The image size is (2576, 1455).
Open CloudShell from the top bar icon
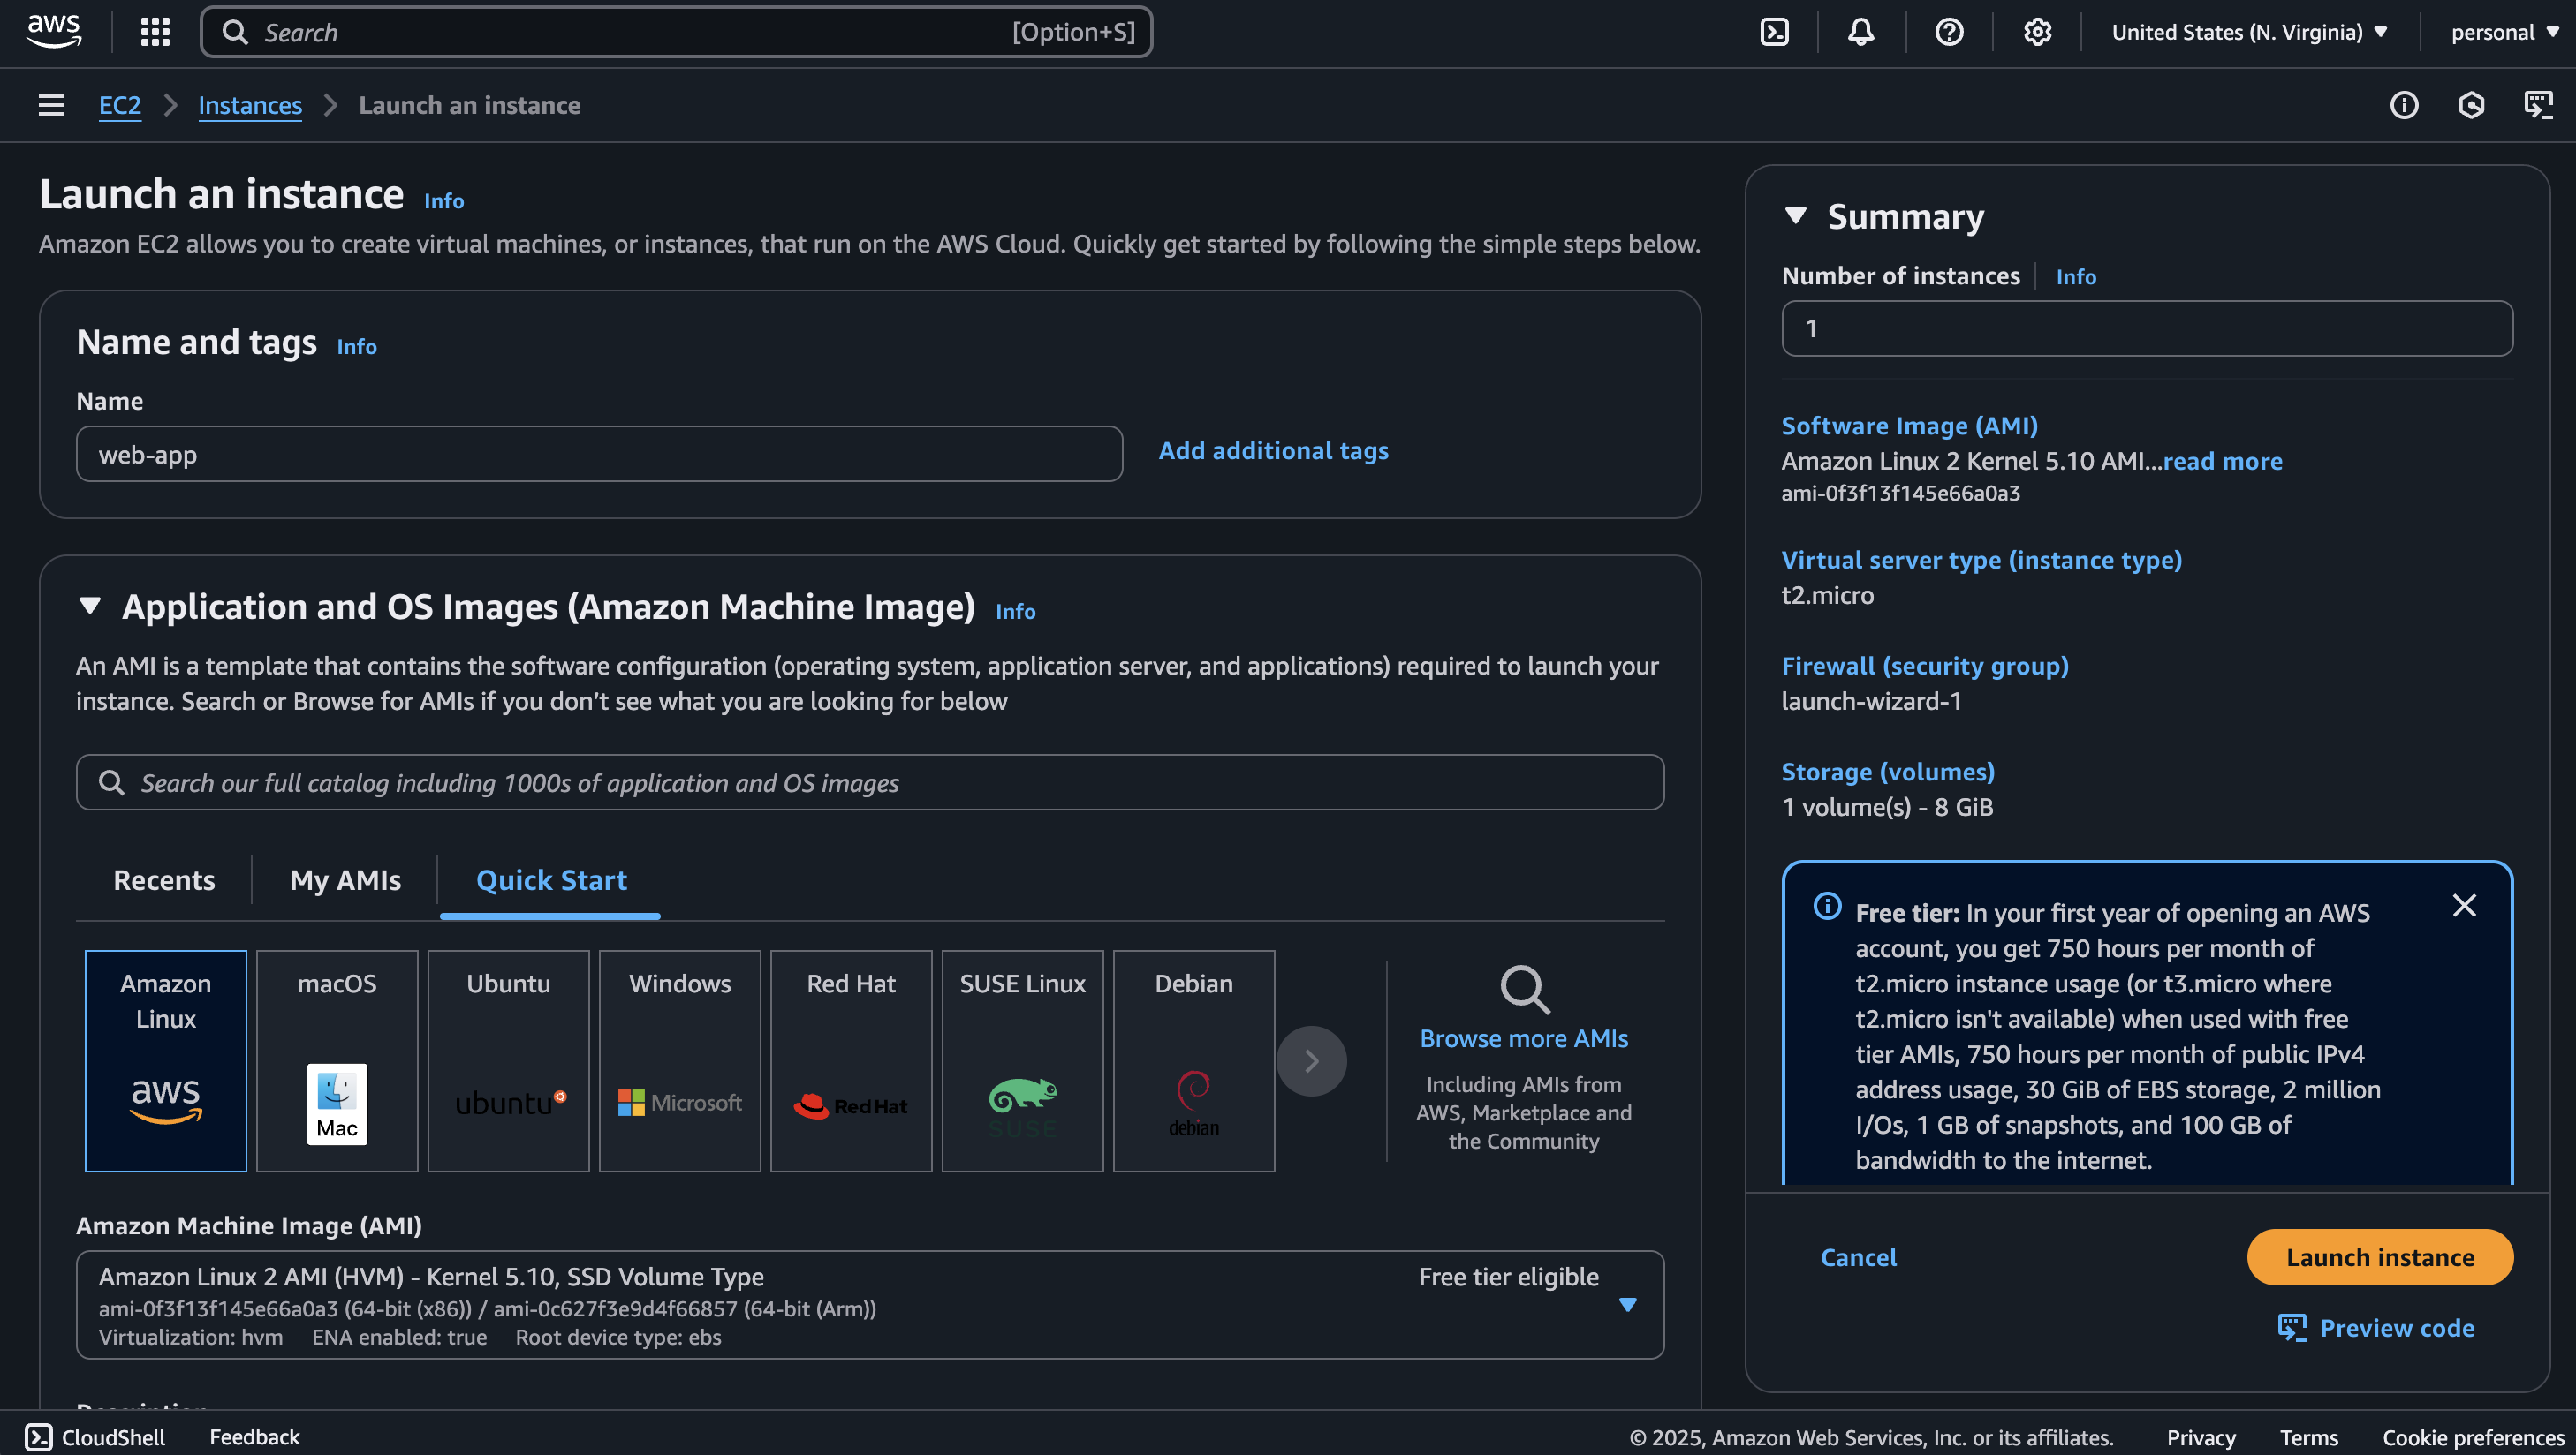[1774, 32]
